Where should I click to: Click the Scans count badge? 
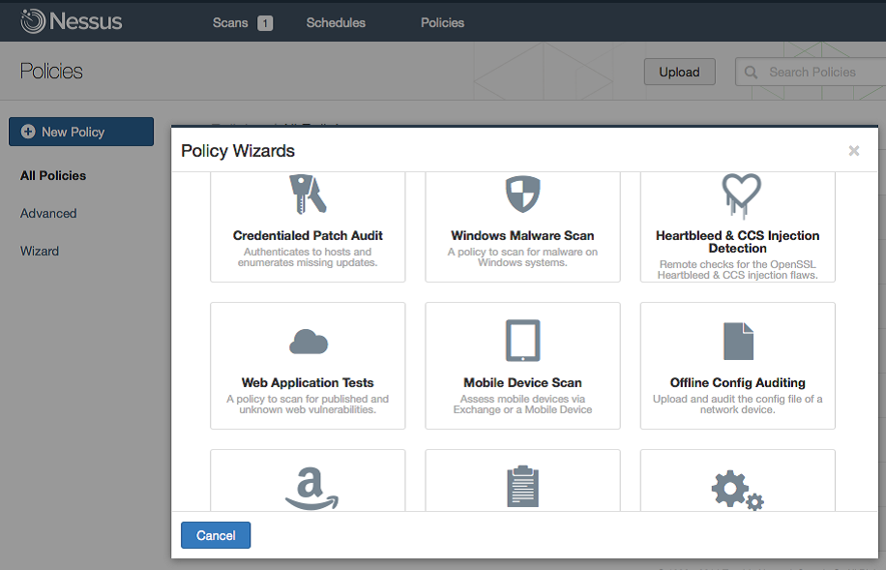pyautogui.click(x=265, y=23)
